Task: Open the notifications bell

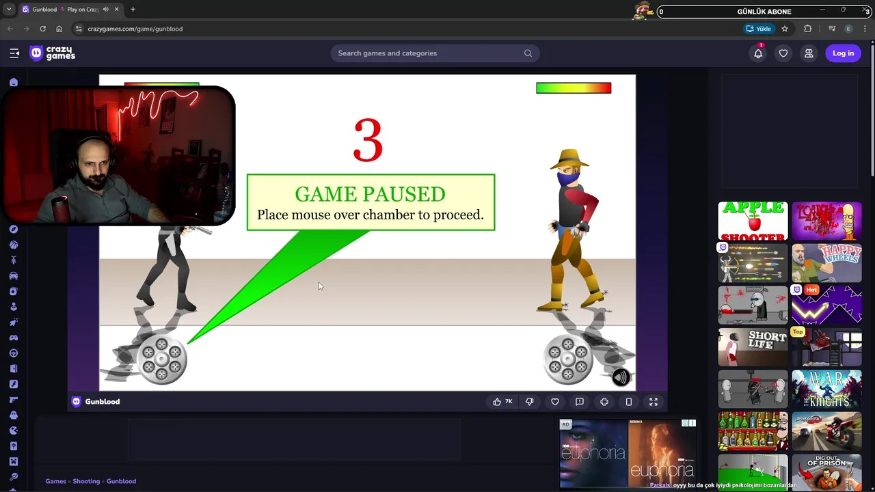Action: [x=758, y=53]
